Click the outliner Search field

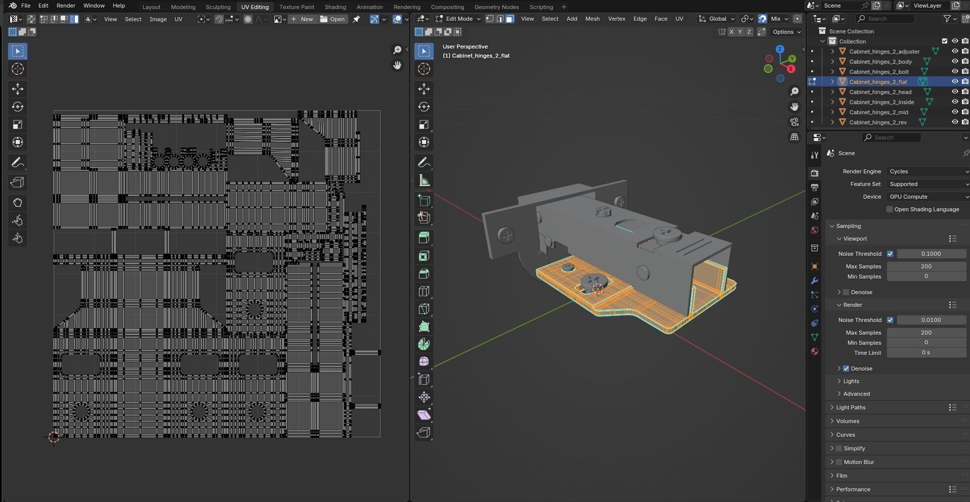[x=885, y=19]
